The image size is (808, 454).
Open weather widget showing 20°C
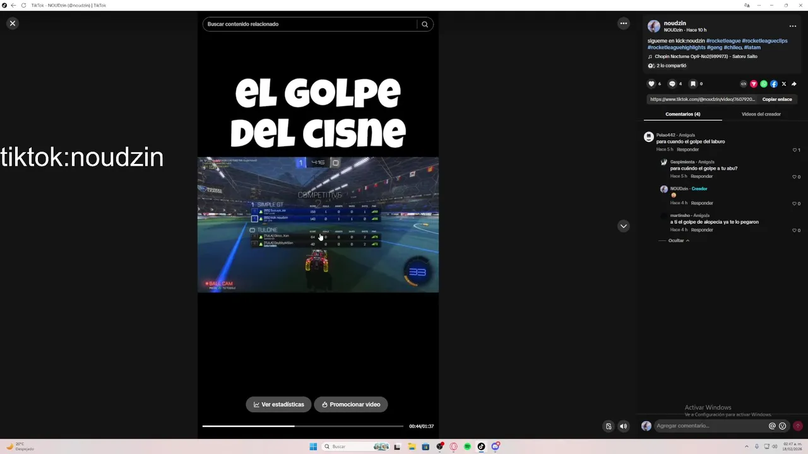point(20,446)
